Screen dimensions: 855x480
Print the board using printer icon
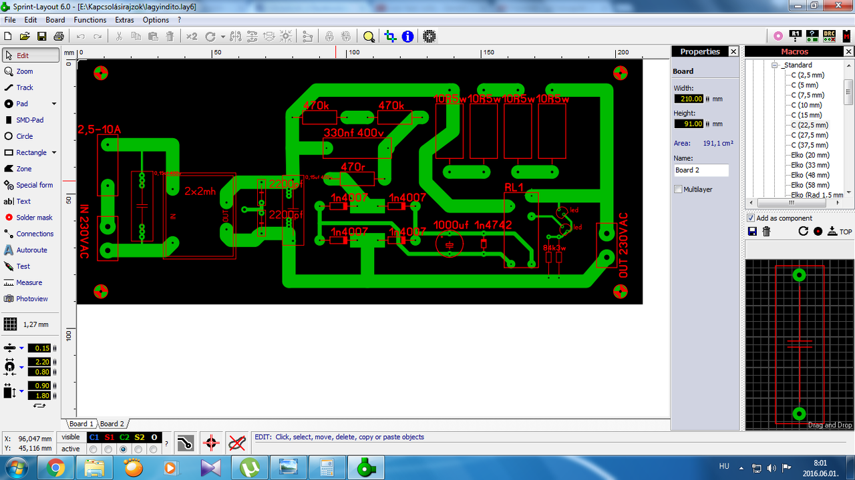point(59,36)
